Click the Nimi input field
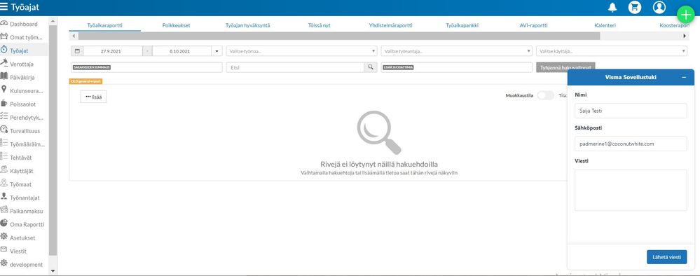The width and height of the screenshot is (700, 276). tap(631, 110)
